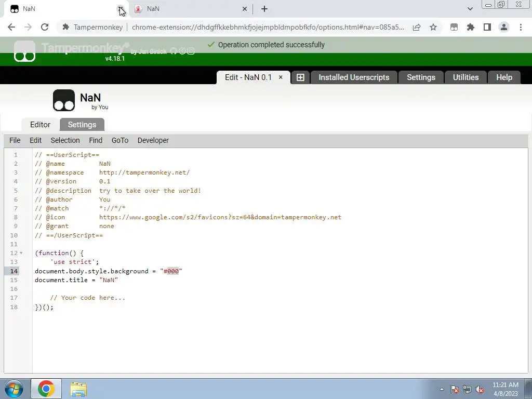The height and width of the screenshot is (399, 532).
Task: Close the Edit - NaN 0.1 tab
Action: click(x=281, y=77)
